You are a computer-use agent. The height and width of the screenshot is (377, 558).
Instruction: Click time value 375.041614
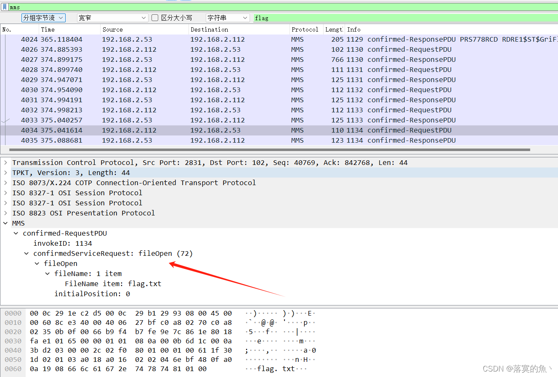coord(61,130)
